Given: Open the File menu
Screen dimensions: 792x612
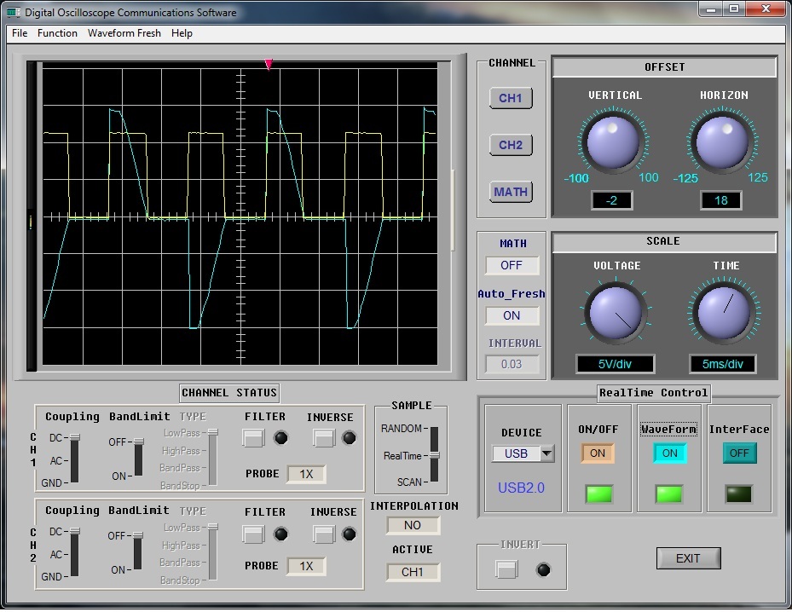Looking at the screenshot, I should (x=20, y=33).
